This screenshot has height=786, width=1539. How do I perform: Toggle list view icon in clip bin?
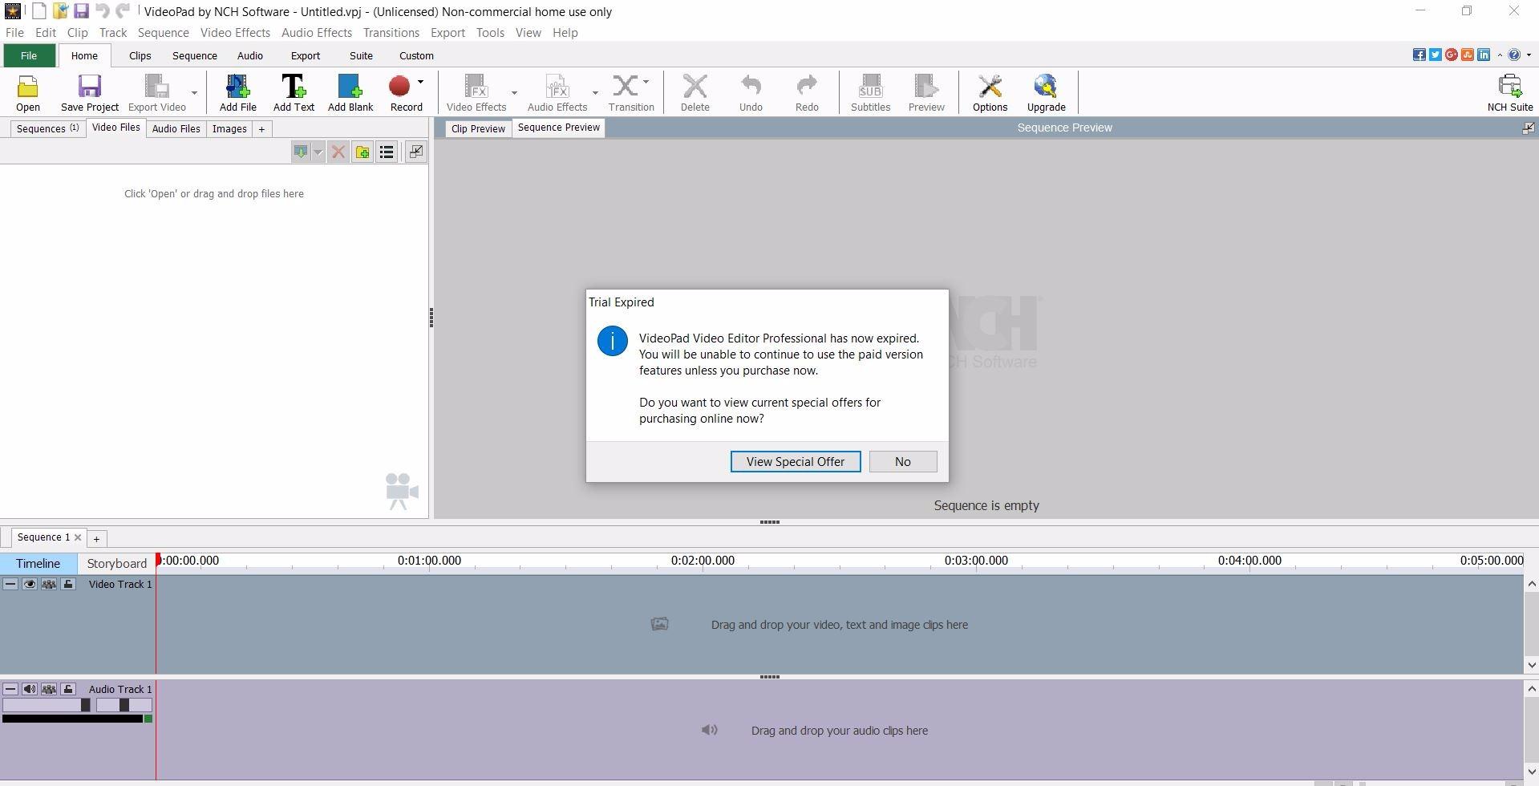[387, 152]
